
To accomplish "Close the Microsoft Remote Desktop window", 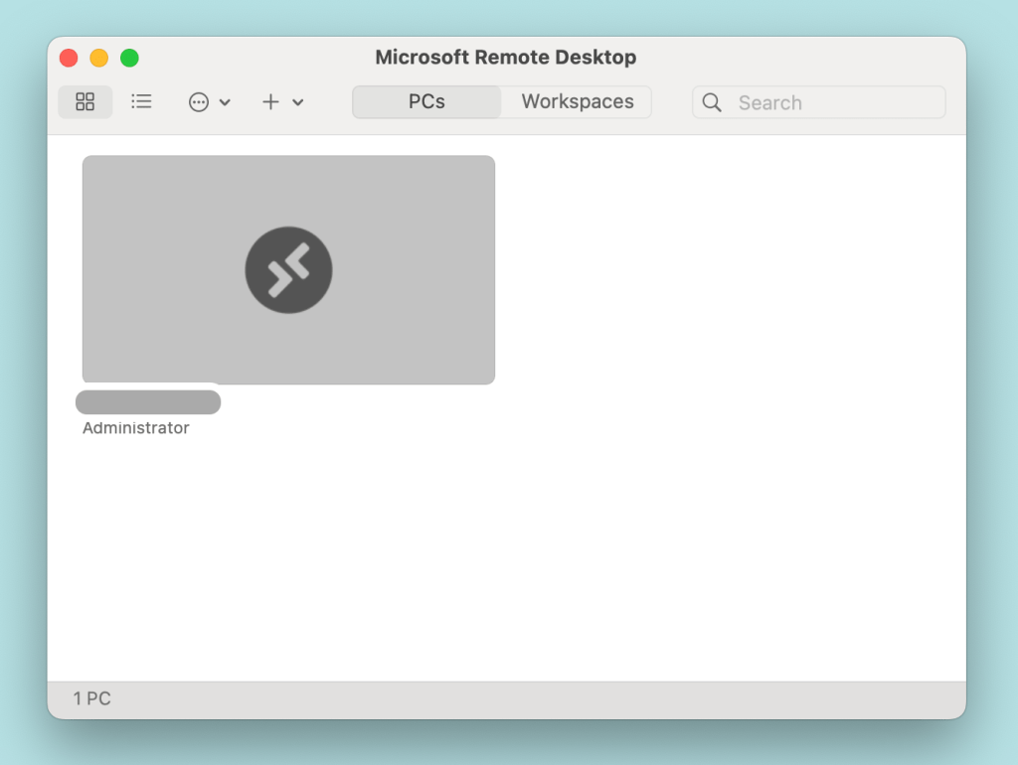I will (69, 58).
